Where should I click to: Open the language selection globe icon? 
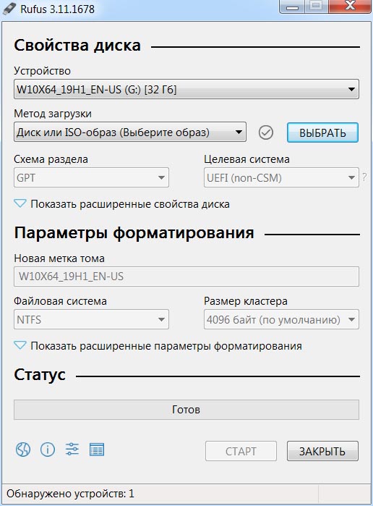pyautogui.click(x=23, y=450)
